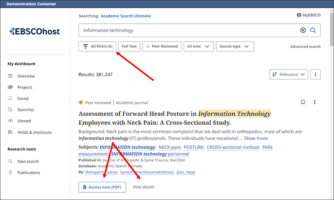Clear the search box with X icon
334x200 pixels.
pyautogui.click(x=303, y=30)
